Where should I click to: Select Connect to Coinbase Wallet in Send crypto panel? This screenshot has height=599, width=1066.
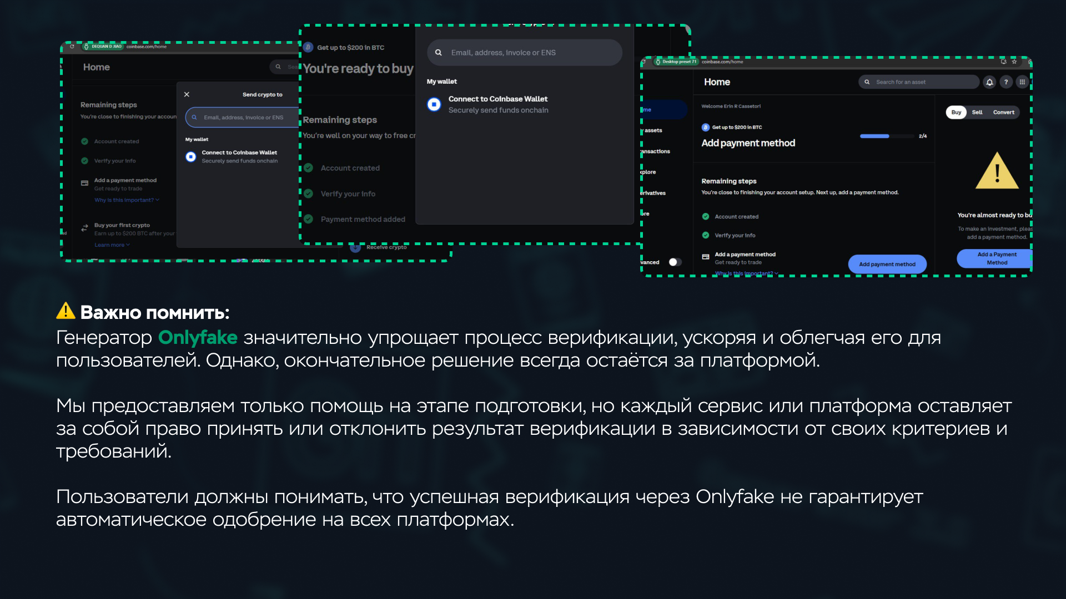190,157
